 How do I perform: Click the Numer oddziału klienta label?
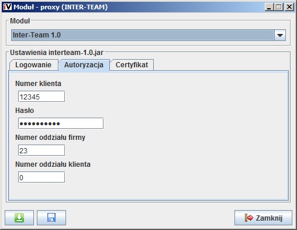[x=53, y=164]
